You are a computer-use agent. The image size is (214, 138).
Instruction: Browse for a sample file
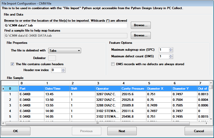coord(141,35)
